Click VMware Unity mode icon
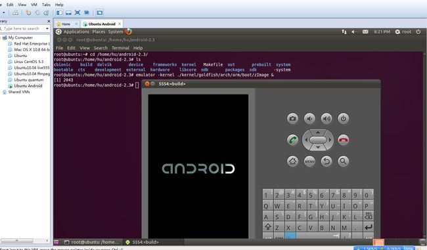The image size is (427, 250). tap(87, 12)
